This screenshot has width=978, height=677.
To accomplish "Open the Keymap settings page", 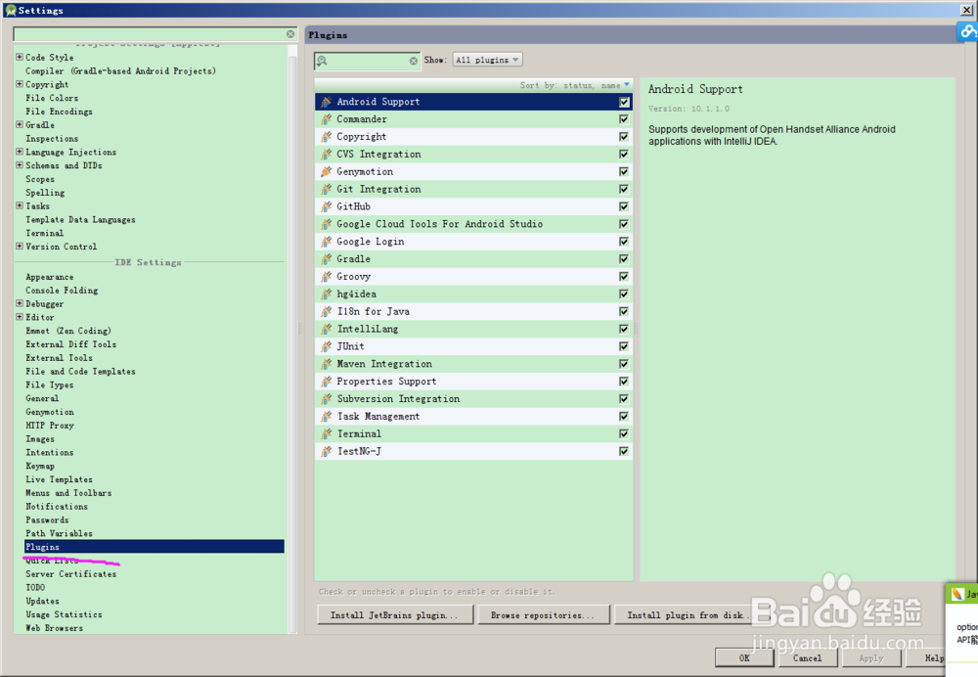I will [x=40, y=466].
